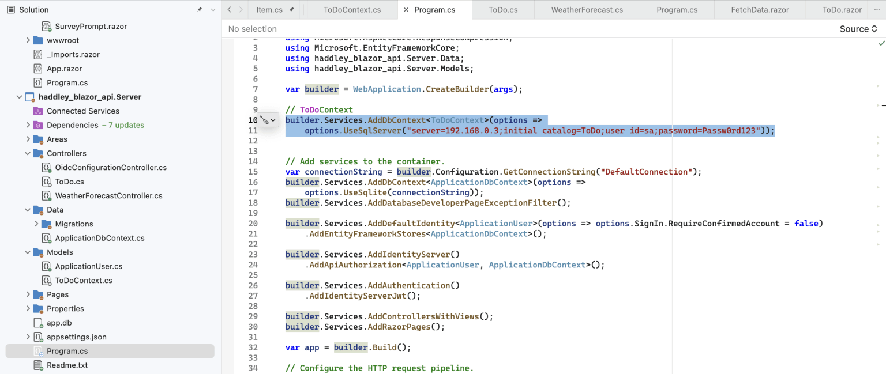Viewport: 886px width, 374px height.
Task: Click the No selection breadcrumb
Action: click(253, 29)
